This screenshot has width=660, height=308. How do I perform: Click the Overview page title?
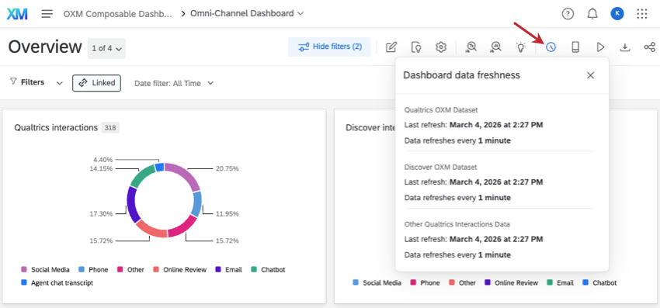coord(45,47)
